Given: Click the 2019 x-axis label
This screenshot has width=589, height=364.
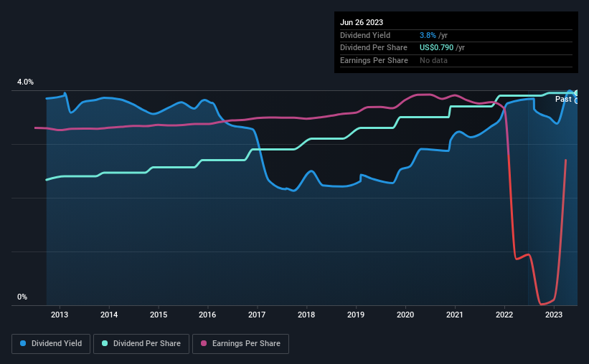Looking at the screenshot, I should point(356,315).
